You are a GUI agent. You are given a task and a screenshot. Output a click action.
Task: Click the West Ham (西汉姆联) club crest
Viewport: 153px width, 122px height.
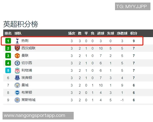coord(17,48)
